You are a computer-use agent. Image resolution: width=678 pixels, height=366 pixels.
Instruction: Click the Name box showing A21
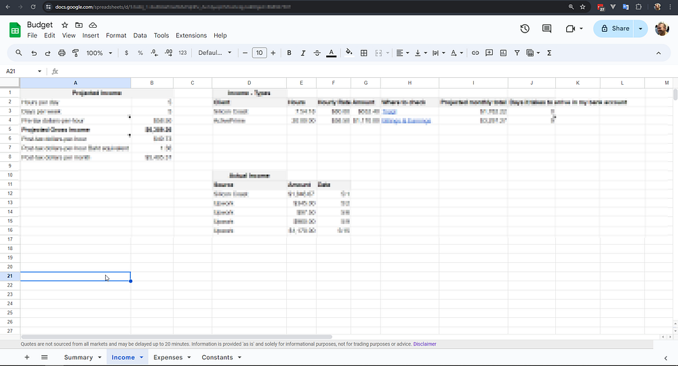[x=23, y=71]
